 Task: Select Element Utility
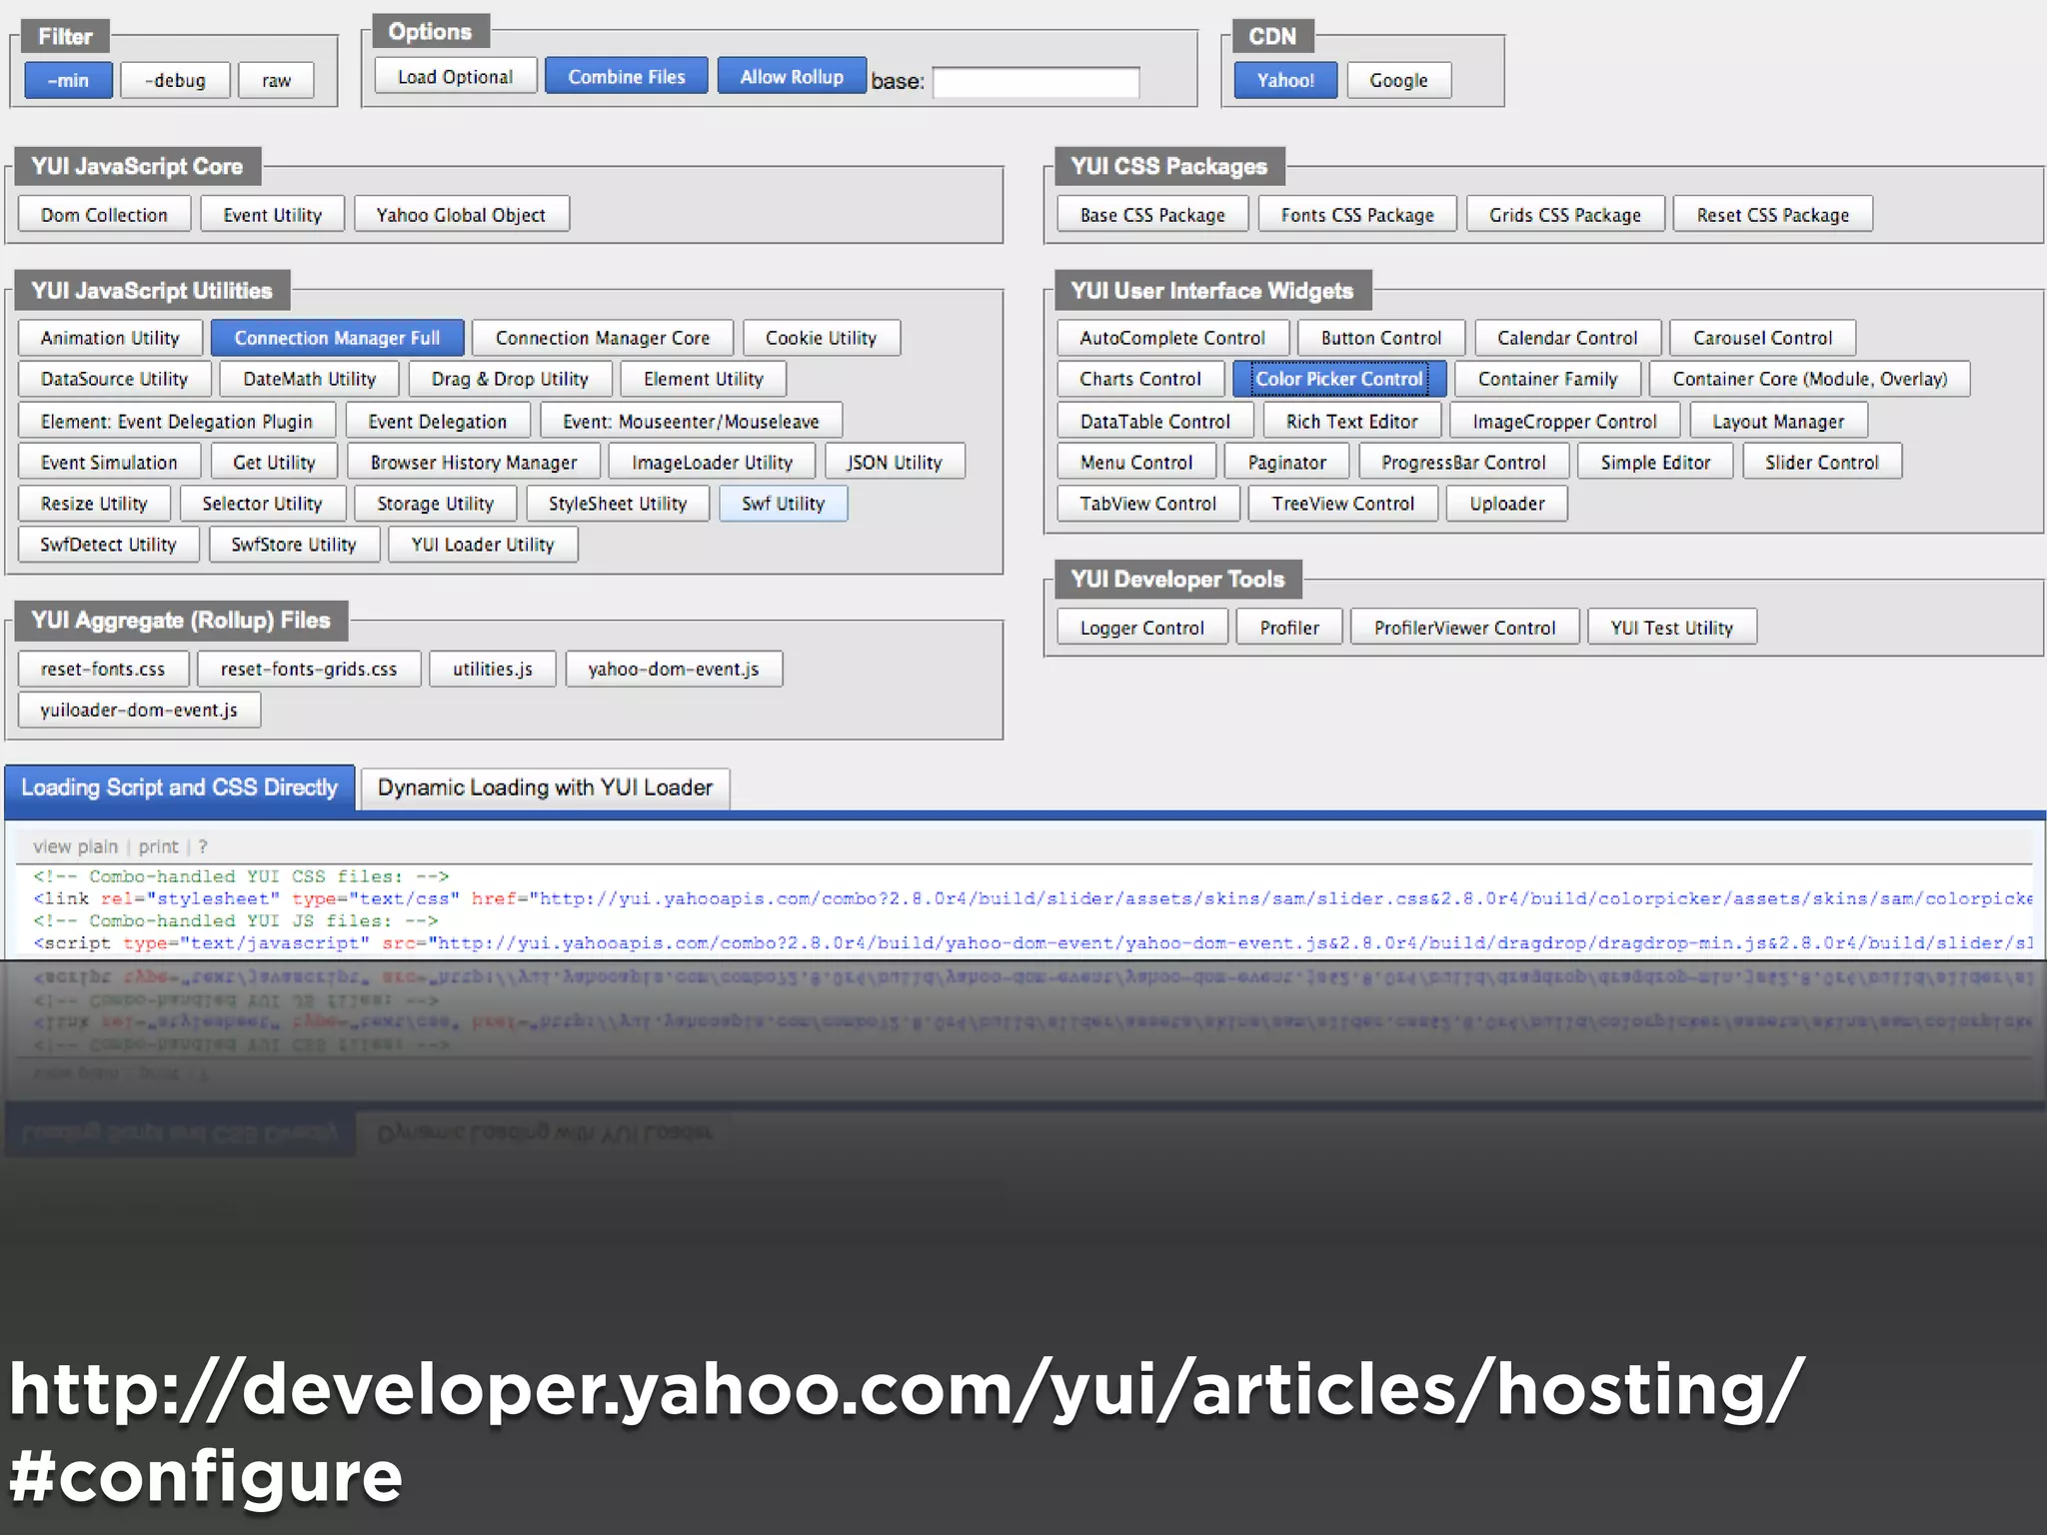point(703,379)
